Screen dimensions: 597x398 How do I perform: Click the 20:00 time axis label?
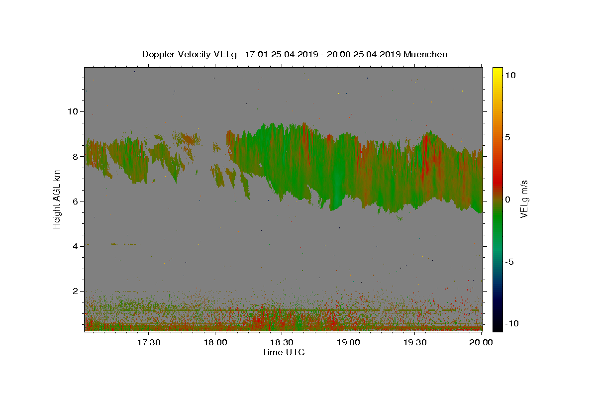(x=482, y=342)
